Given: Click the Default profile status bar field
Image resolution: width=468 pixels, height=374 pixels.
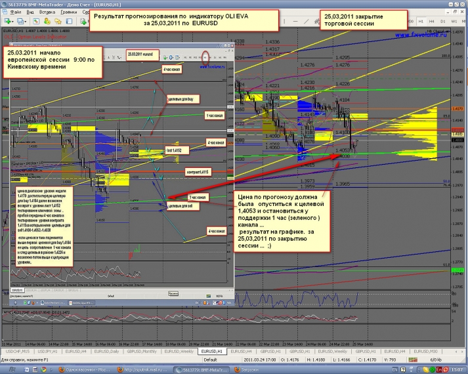Looking at the screenshot, I should [211, 360].
